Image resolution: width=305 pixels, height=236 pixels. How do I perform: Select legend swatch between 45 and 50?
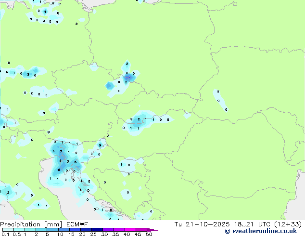click(141, 230)
